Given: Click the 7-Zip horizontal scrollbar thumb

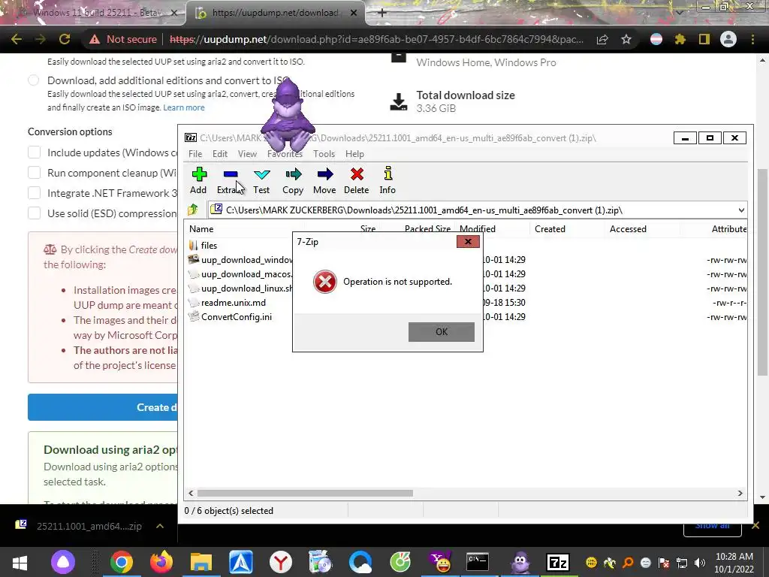Looking at the screenshot, I should coord(305,493).
